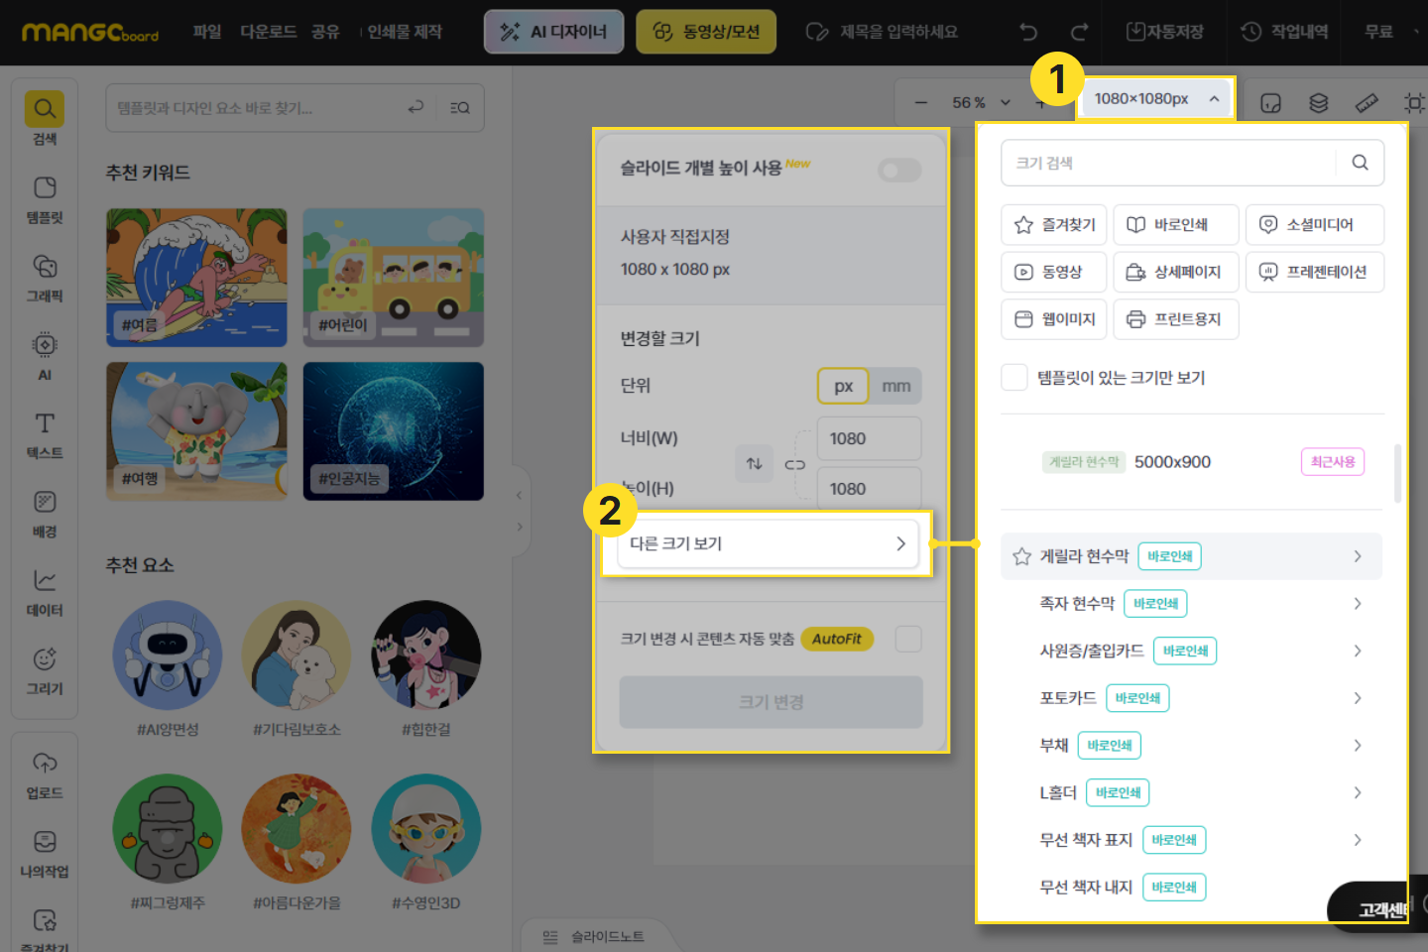This screenshot has width=1428, height=952.
Task: Expand 다른 크기 보기 option
Action: tap(769, 543)
